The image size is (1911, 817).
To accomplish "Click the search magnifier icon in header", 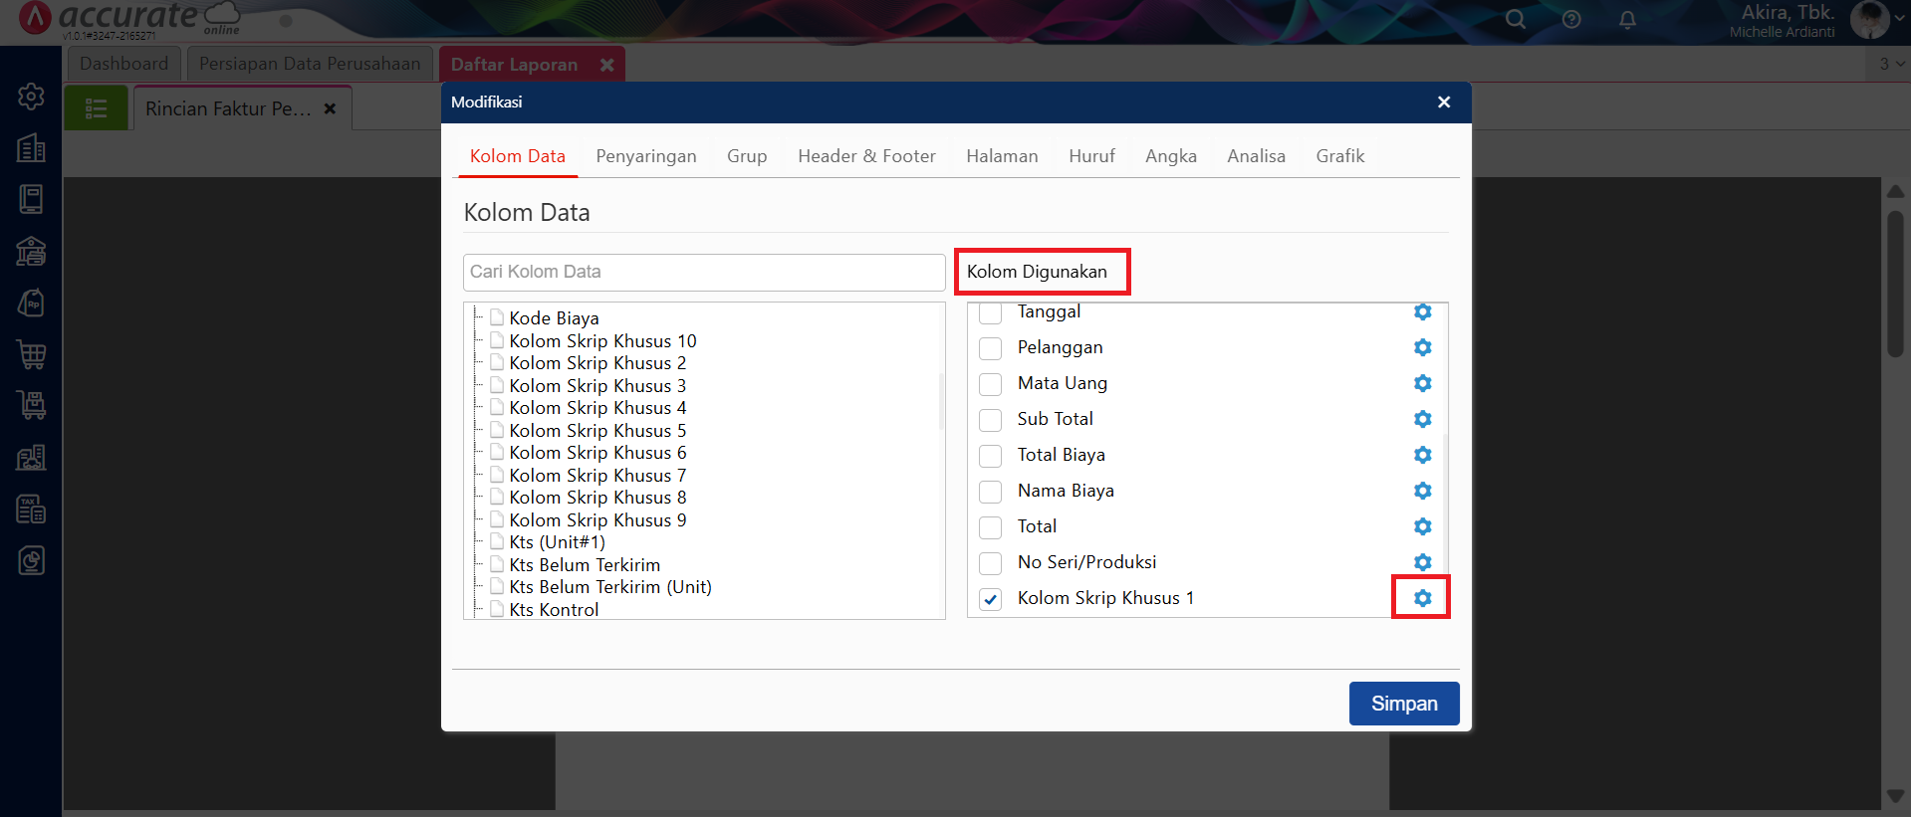I will [x=1515, y=19].
